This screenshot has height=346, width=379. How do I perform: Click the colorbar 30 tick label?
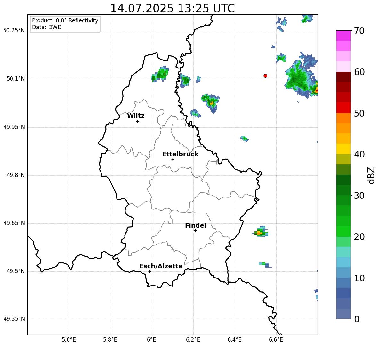tap(359, 196)
